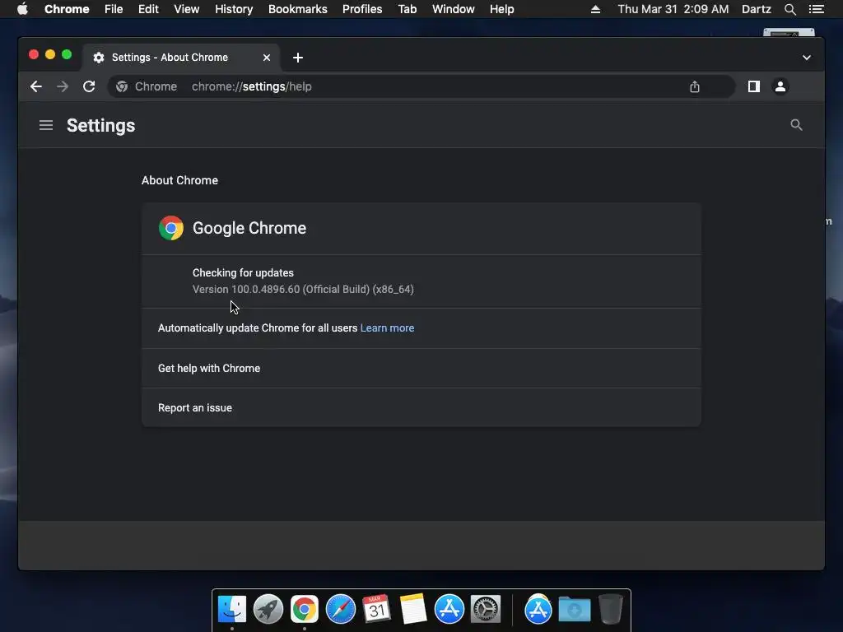Open the Chrome application menu
843x632 pixels.
click(67, 9)
